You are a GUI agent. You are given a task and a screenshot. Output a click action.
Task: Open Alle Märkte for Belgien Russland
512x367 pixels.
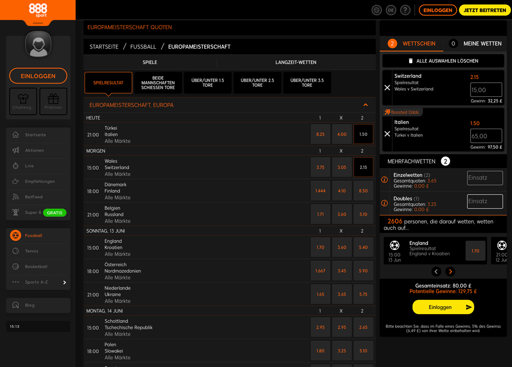tap(118, 221)
